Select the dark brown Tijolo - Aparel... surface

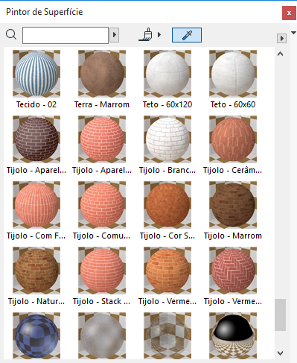tap(36, 139)
